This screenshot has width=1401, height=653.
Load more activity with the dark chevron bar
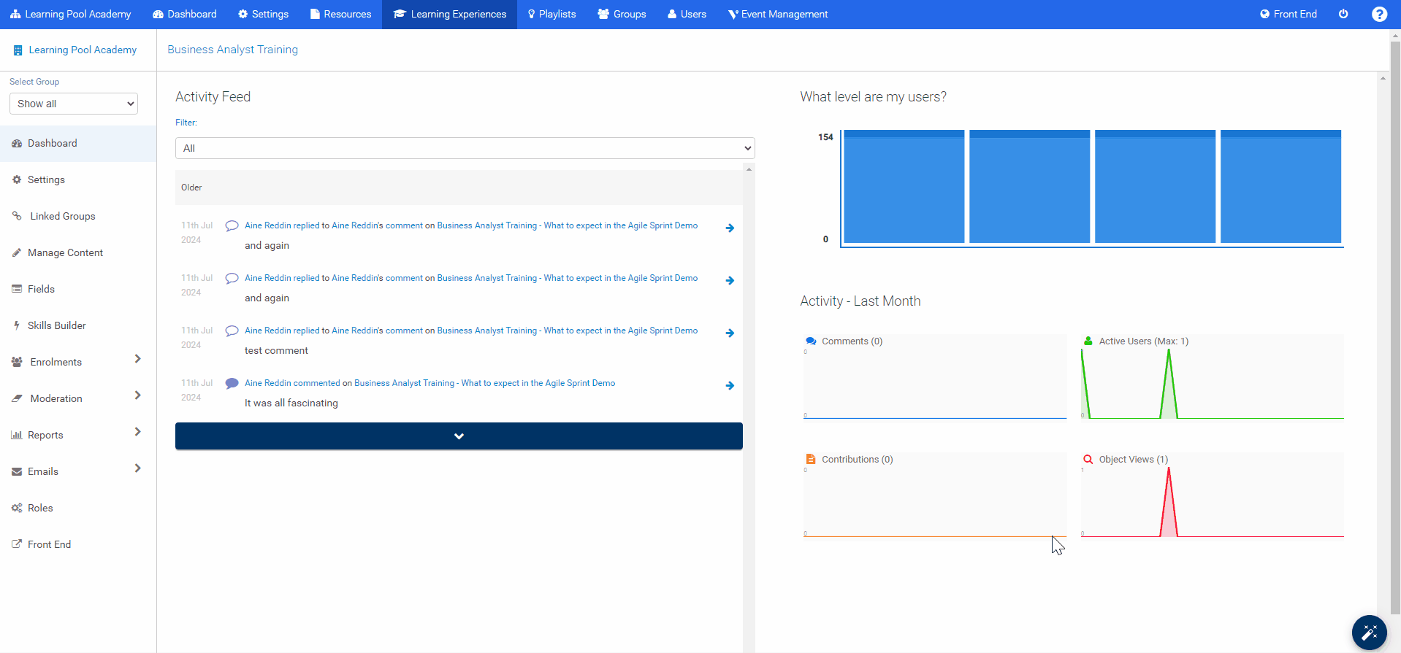[x=459, y=436]
